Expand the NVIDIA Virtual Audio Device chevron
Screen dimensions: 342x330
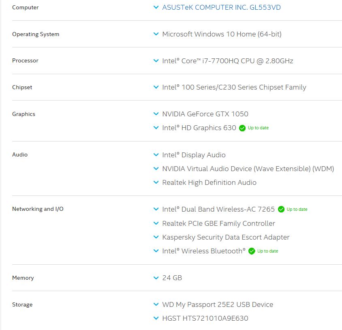(156, 169)
